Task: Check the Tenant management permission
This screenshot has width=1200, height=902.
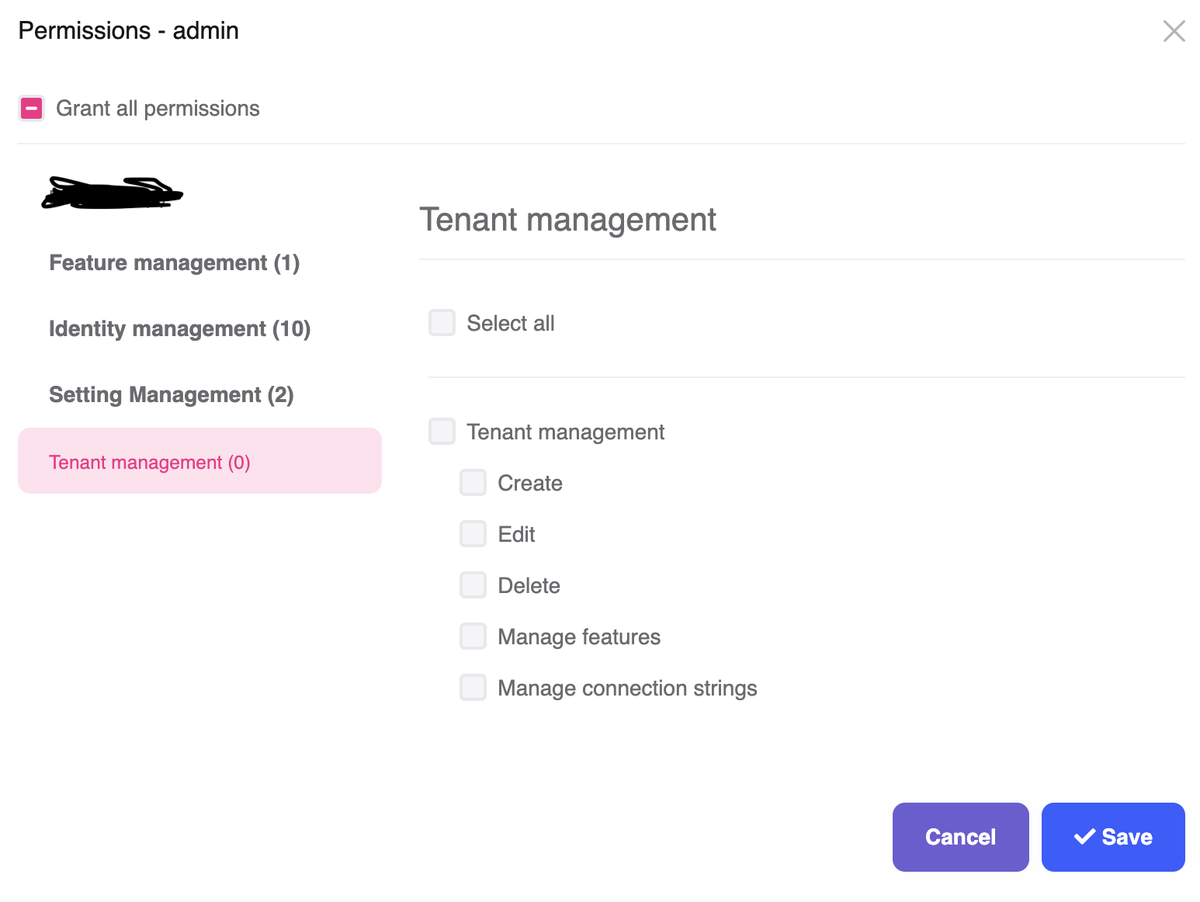Action: click(x=442, y=432)
